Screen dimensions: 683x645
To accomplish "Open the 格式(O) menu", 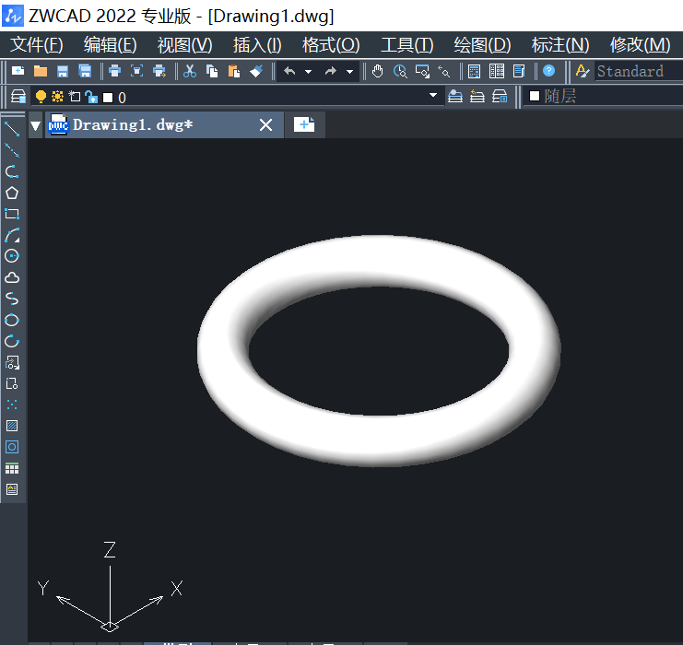I will click(x=331, y=45).
